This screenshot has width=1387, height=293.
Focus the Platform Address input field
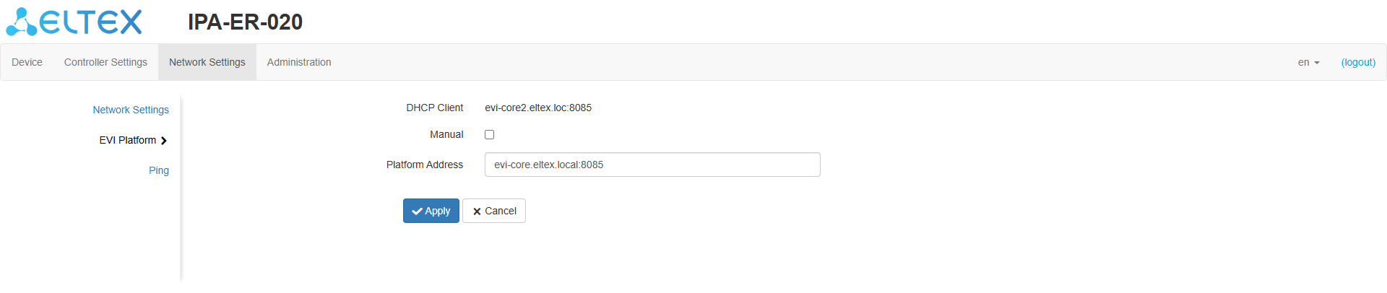coord(652,165)
